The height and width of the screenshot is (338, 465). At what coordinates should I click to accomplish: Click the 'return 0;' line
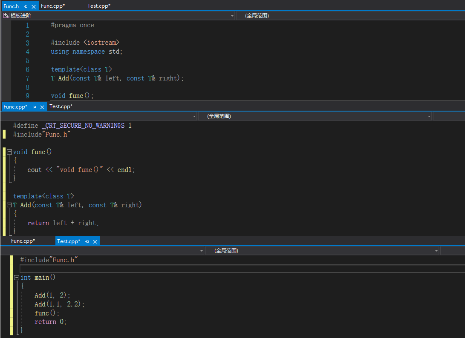[x=50, y=322]
